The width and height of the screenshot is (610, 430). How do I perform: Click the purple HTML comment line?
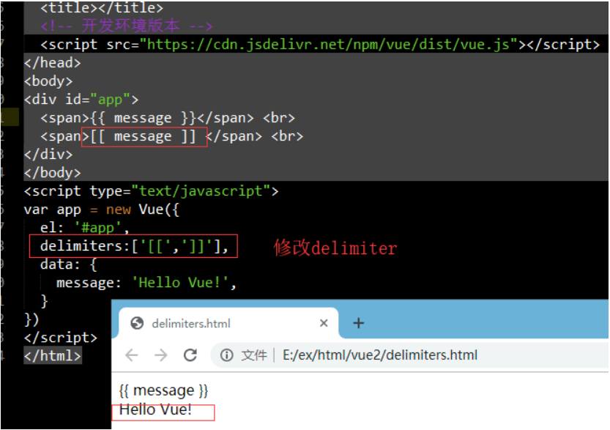click(127, 26)
